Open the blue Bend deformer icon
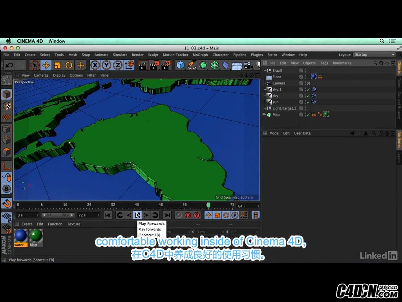 coord(226,66)
